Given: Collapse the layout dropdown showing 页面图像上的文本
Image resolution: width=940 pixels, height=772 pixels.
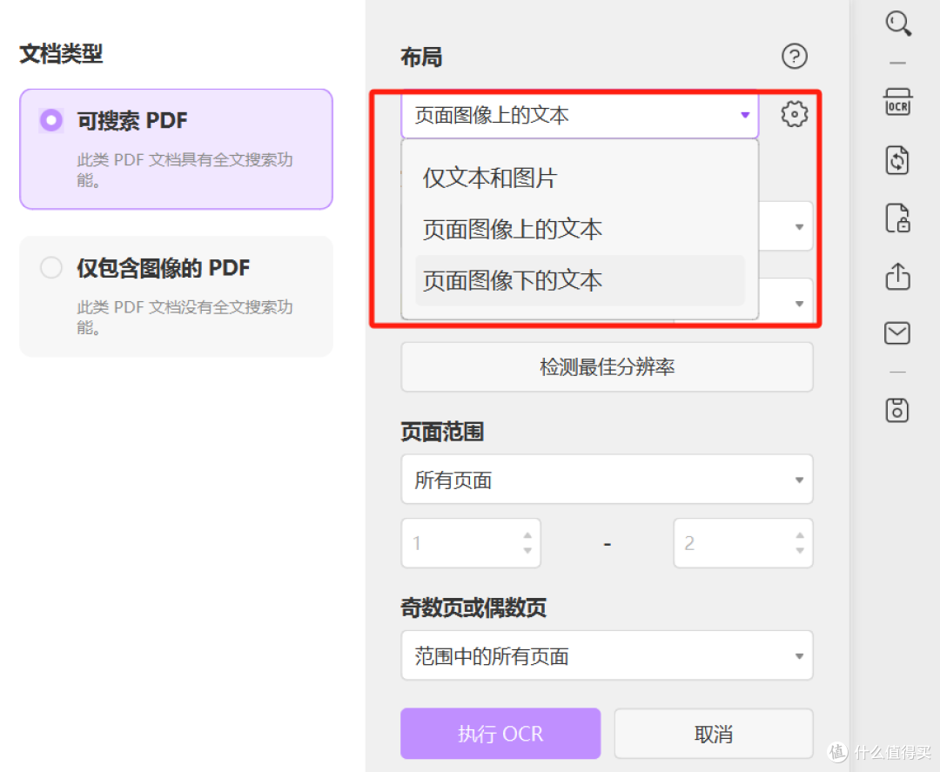Looking at the screenshot, I should [579, 115].
